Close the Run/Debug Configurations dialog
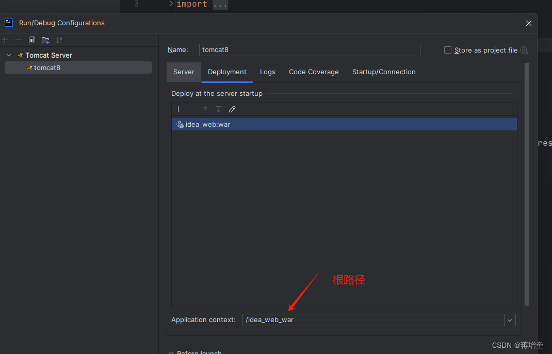Screen dimensions: 552x354 point(528,23)
